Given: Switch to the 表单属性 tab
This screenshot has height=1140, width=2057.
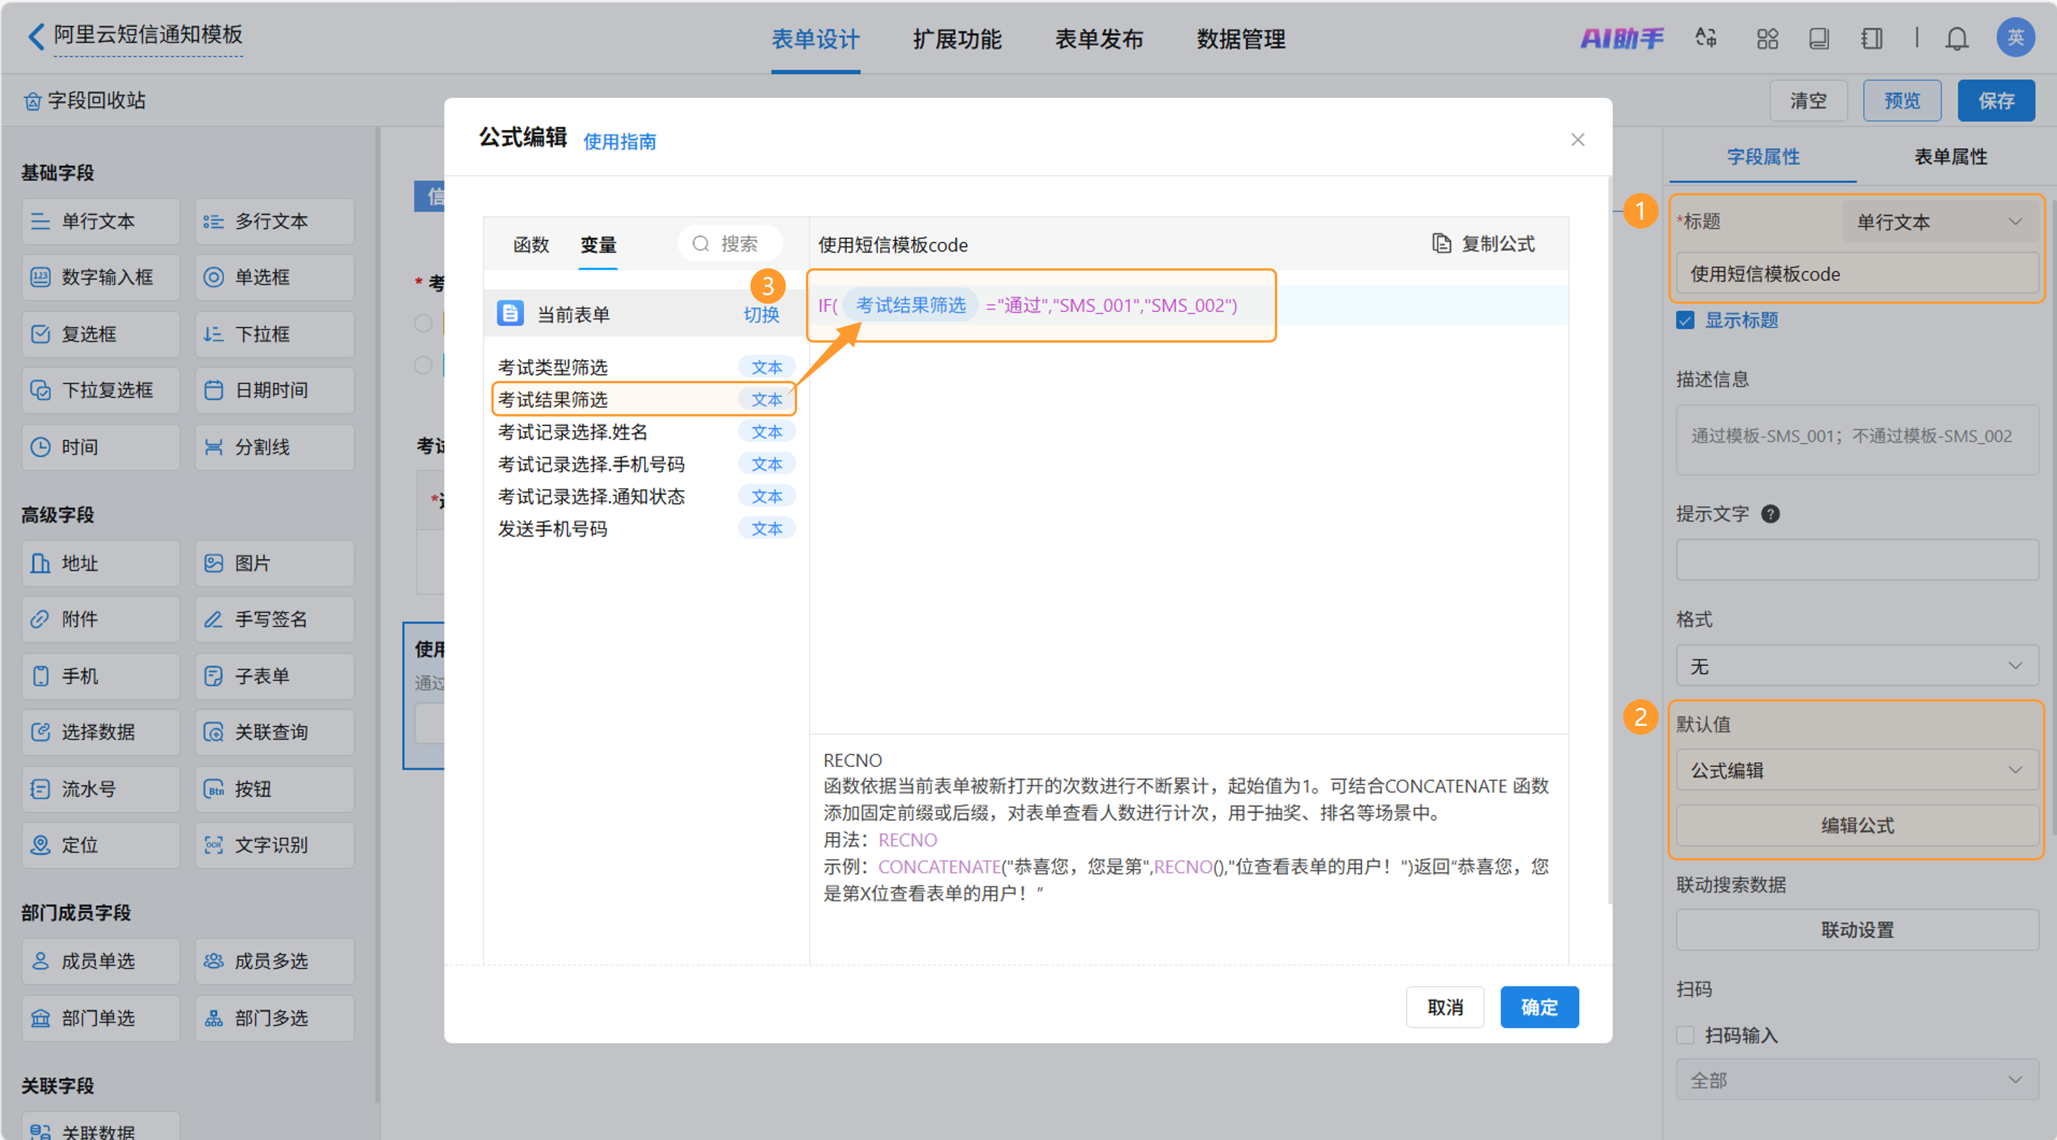Looking at the screenshot, I should tap(1950, 157).
